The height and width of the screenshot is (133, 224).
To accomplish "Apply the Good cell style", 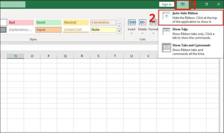I will coord(48,23).
